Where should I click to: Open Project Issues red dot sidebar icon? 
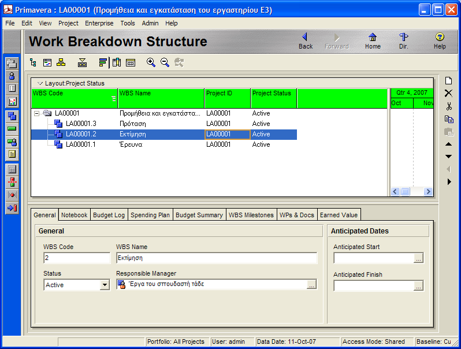point(12,195)
